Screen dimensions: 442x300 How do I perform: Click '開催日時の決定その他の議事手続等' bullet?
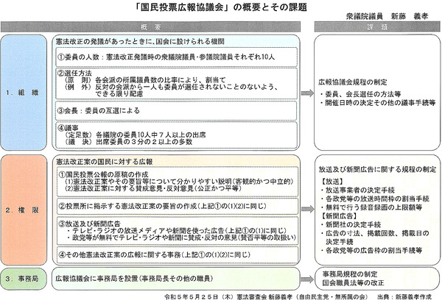point(378,103)
